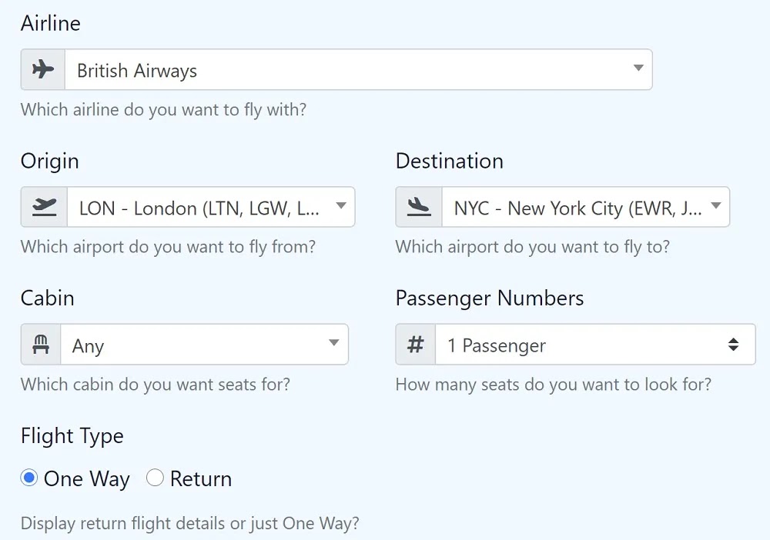Expand the Destination dropdown arrow

point(716,206)
